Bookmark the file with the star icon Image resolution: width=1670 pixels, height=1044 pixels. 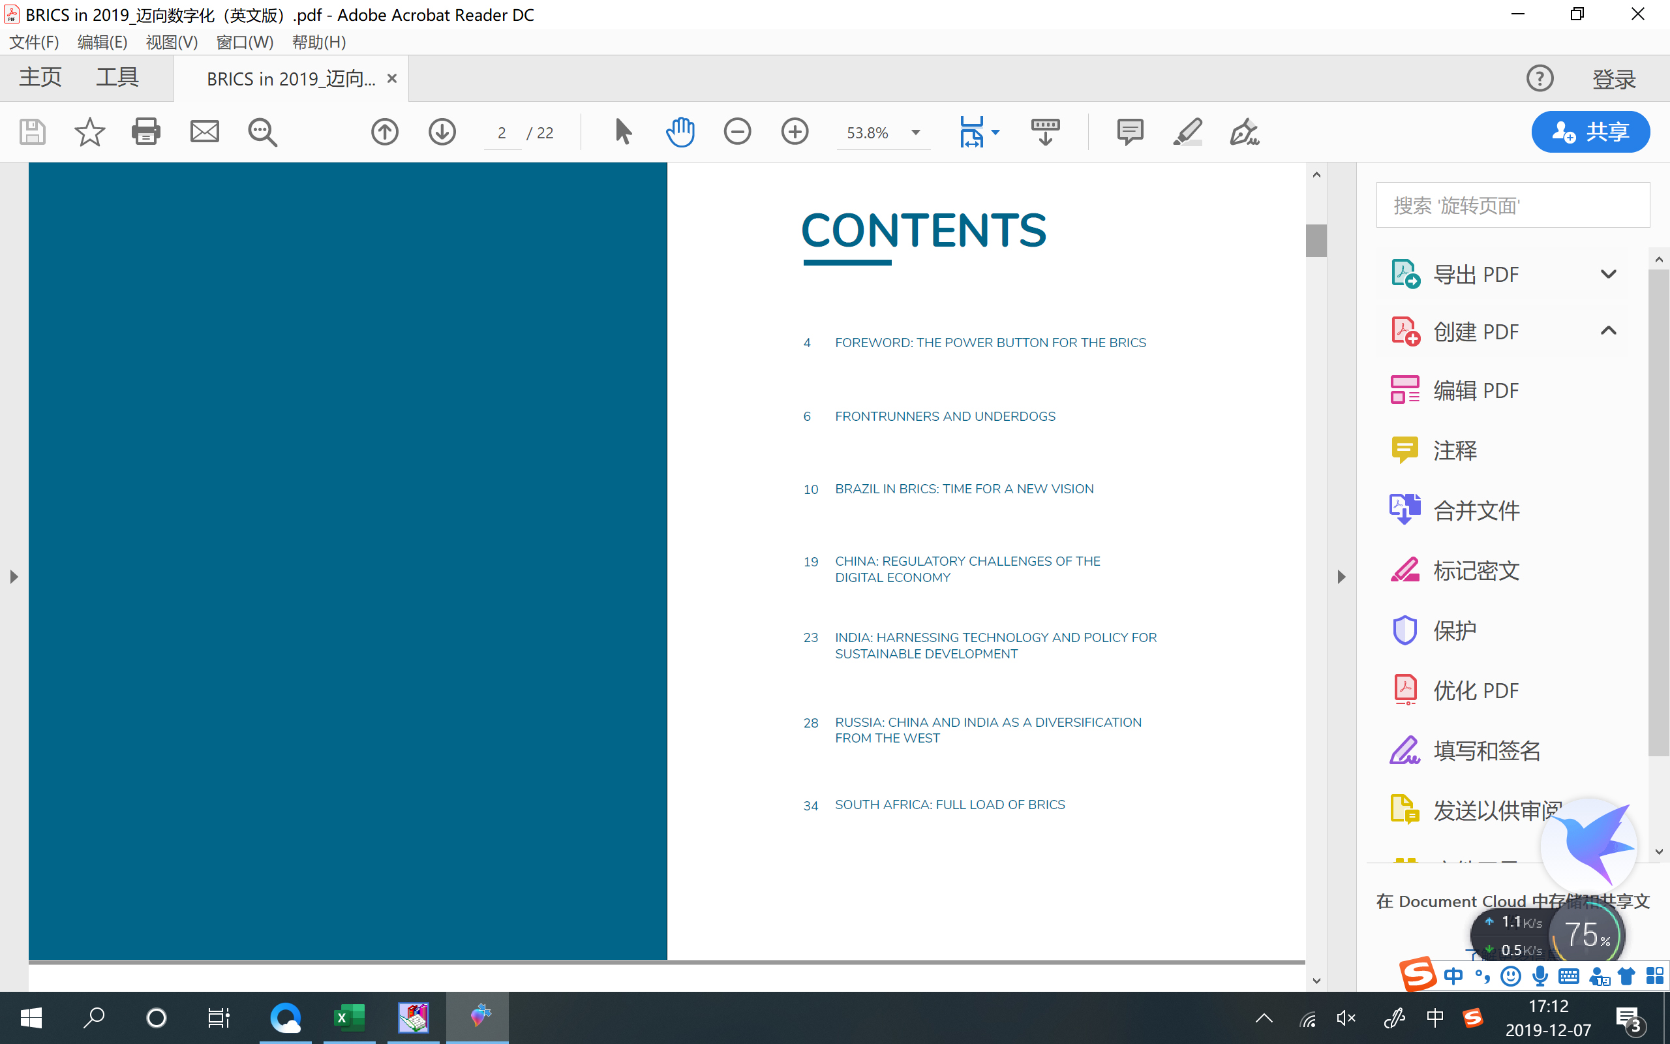click(x=89, y=131)
